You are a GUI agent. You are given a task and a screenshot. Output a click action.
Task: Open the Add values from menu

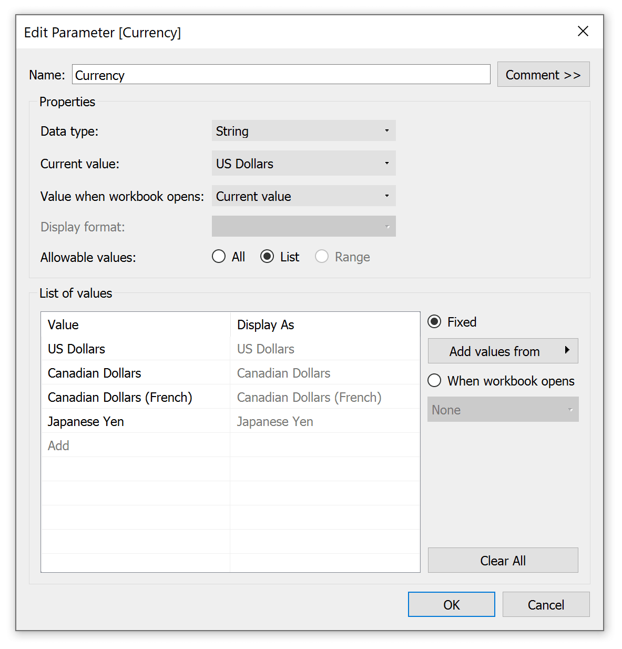(x=503, y=351)
